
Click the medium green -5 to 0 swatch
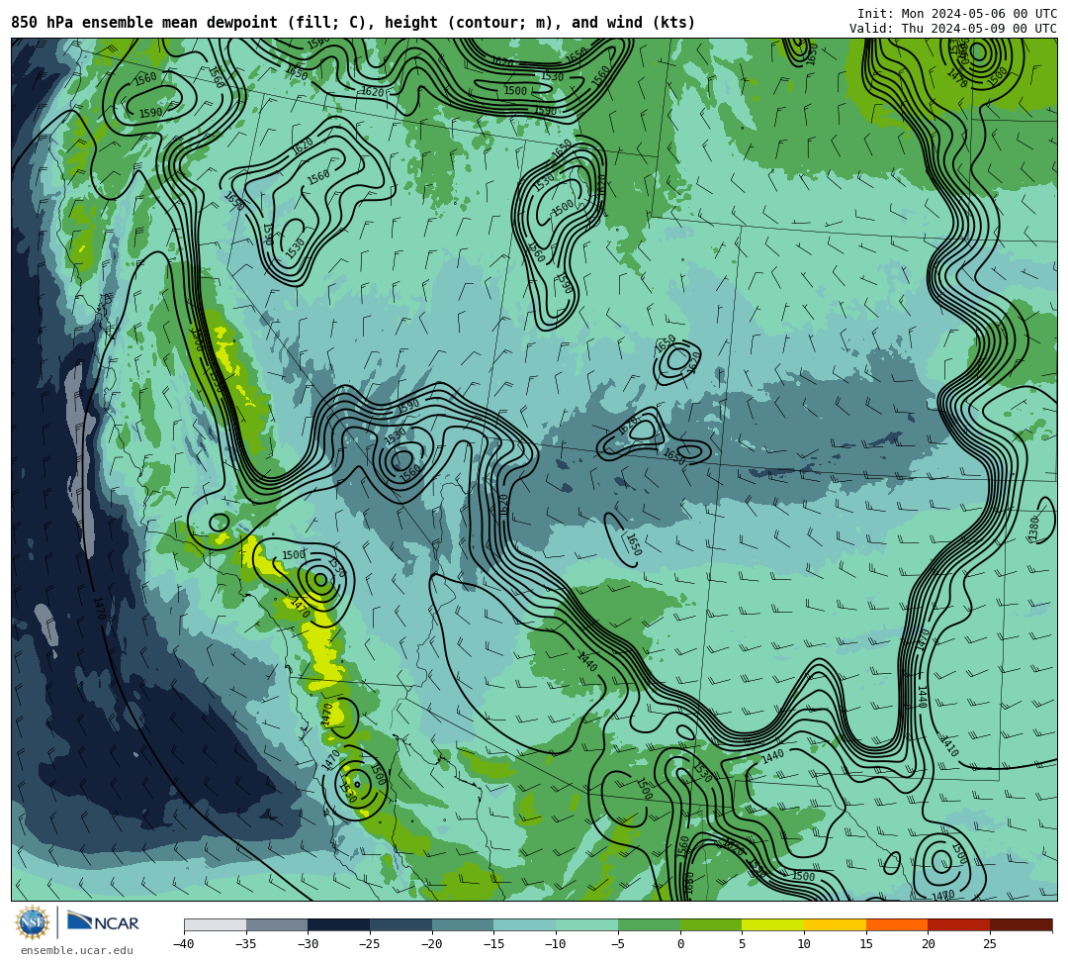[x=649, y=924]
